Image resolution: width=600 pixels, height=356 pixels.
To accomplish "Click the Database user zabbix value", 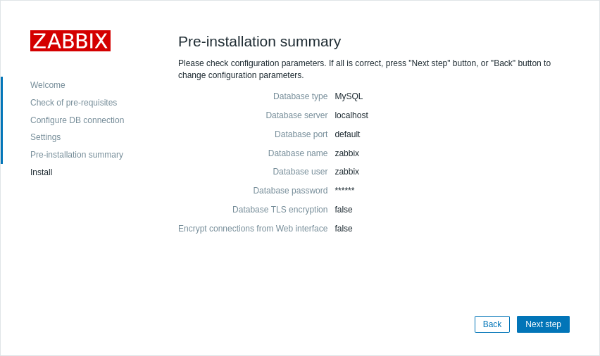I will click(346, 172).
